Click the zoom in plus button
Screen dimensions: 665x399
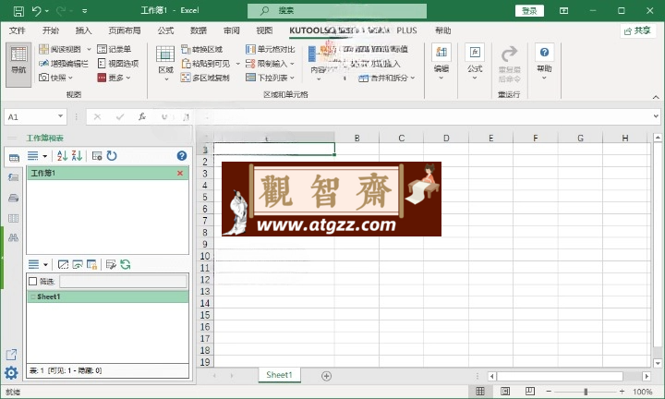click(622, 392)
